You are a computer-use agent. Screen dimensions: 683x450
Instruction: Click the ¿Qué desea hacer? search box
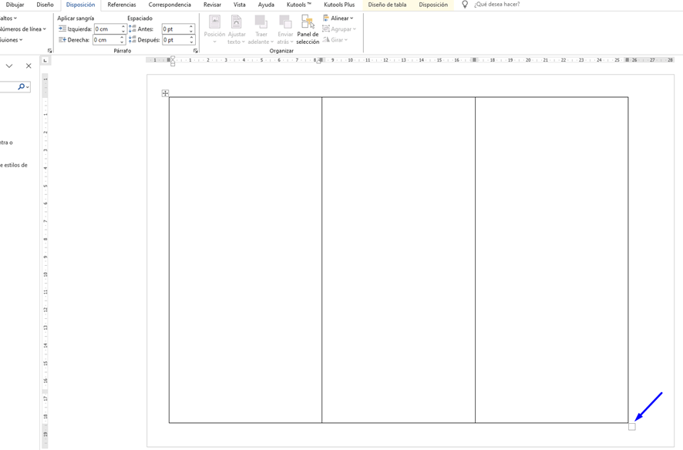(x=497, y=5)
